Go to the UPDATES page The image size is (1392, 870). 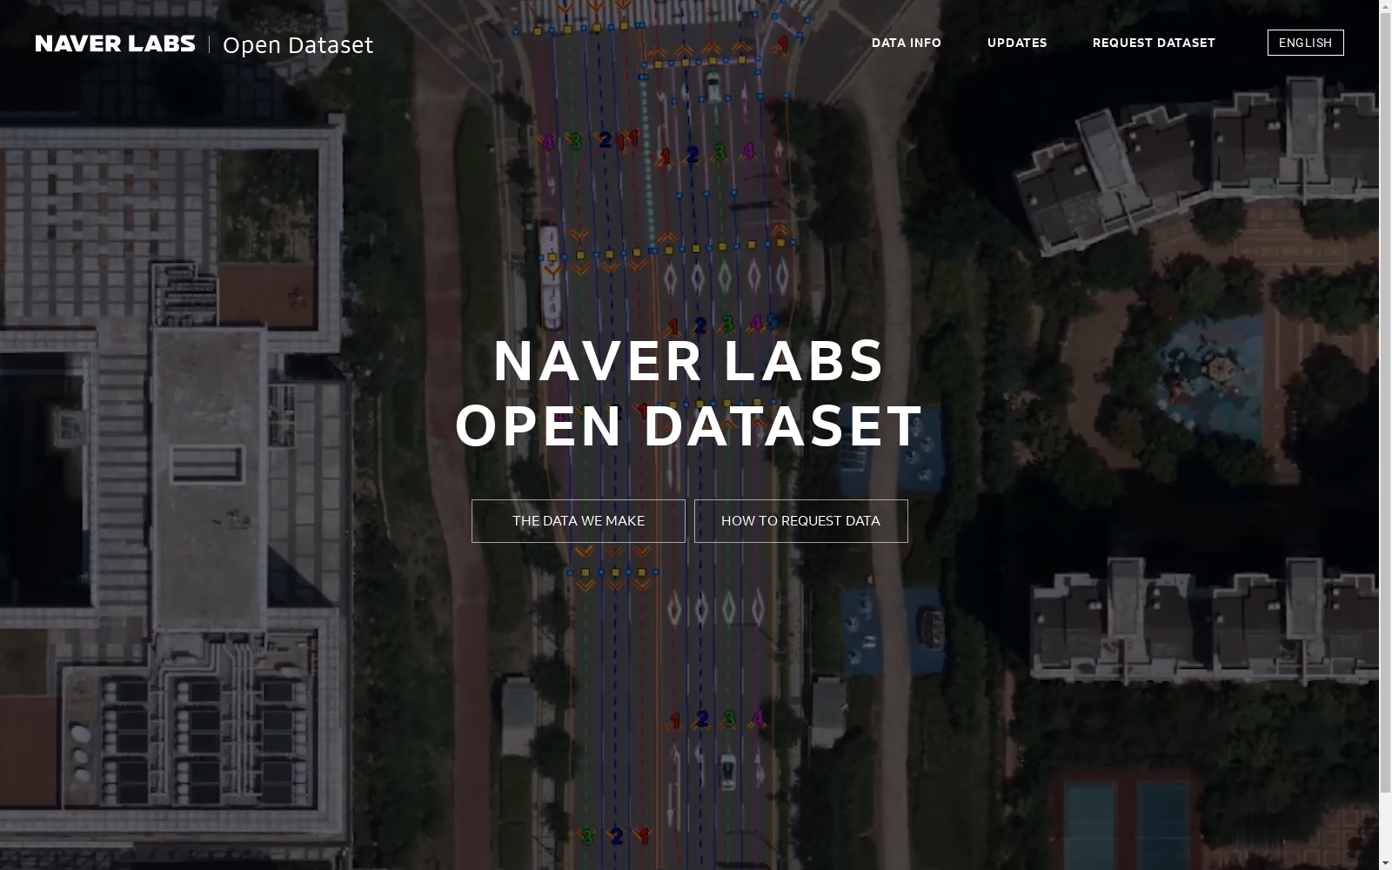point(1017,43)
